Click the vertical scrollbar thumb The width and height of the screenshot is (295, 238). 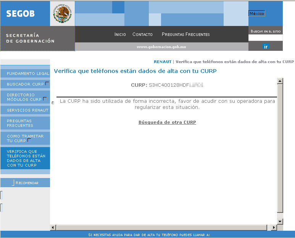(280, 148)
